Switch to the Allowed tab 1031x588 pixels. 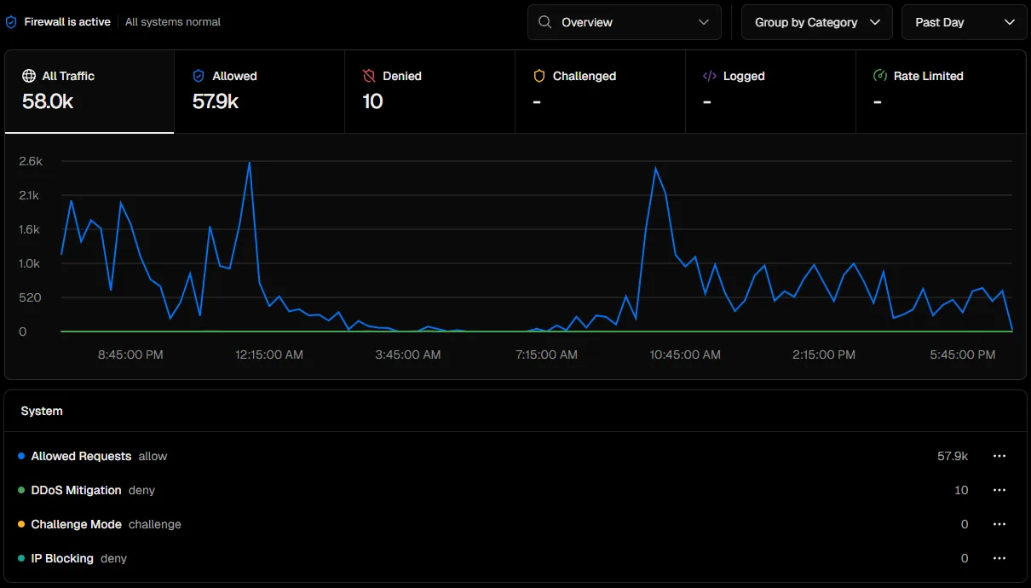click(x=260, y=91)
